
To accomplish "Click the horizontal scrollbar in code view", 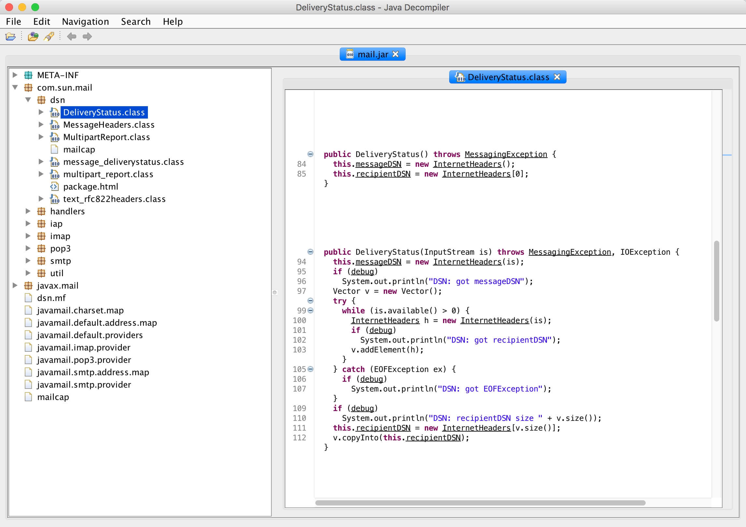I will [480, 503].
